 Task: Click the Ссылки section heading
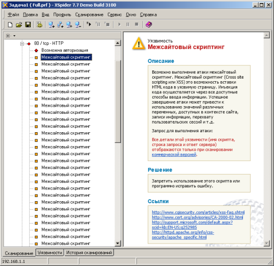pyautogui.click(x=158, y=201)
